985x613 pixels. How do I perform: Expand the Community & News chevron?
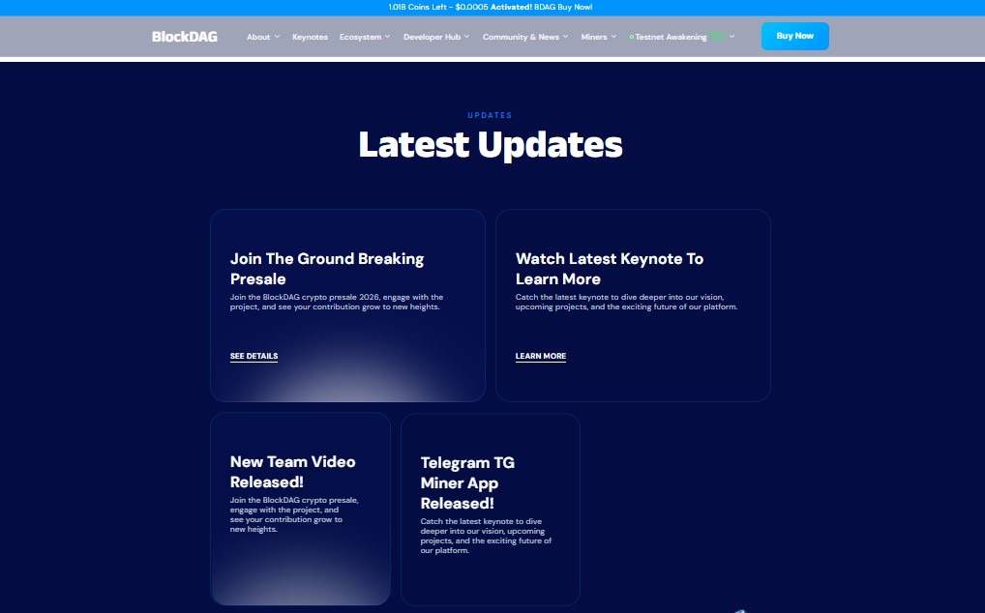coord(566,37)
